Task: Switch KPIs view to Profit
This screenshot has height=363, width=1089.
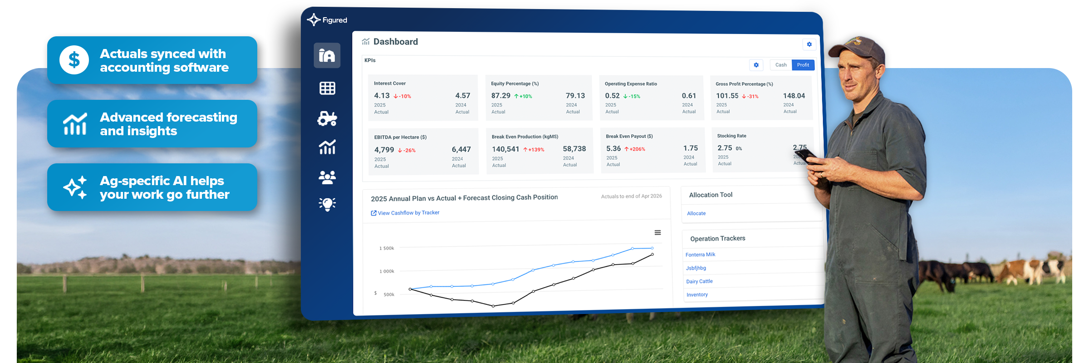Action: (x=803, y=65)
